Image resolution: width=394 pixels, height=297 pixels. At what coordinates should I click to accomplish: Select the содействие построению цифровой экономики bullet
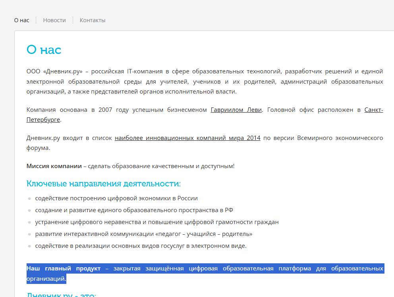point(116,198)
